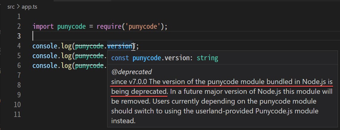Click log on line 4

tap(66, 46)
